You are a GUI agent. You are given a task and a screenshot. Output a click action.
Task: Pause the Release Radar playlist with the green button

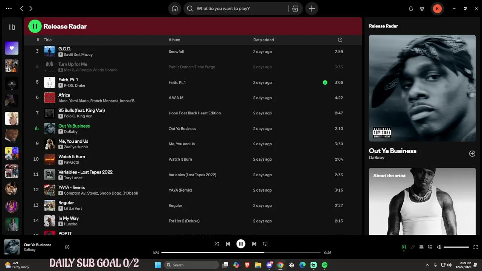[x=35, y=26]
